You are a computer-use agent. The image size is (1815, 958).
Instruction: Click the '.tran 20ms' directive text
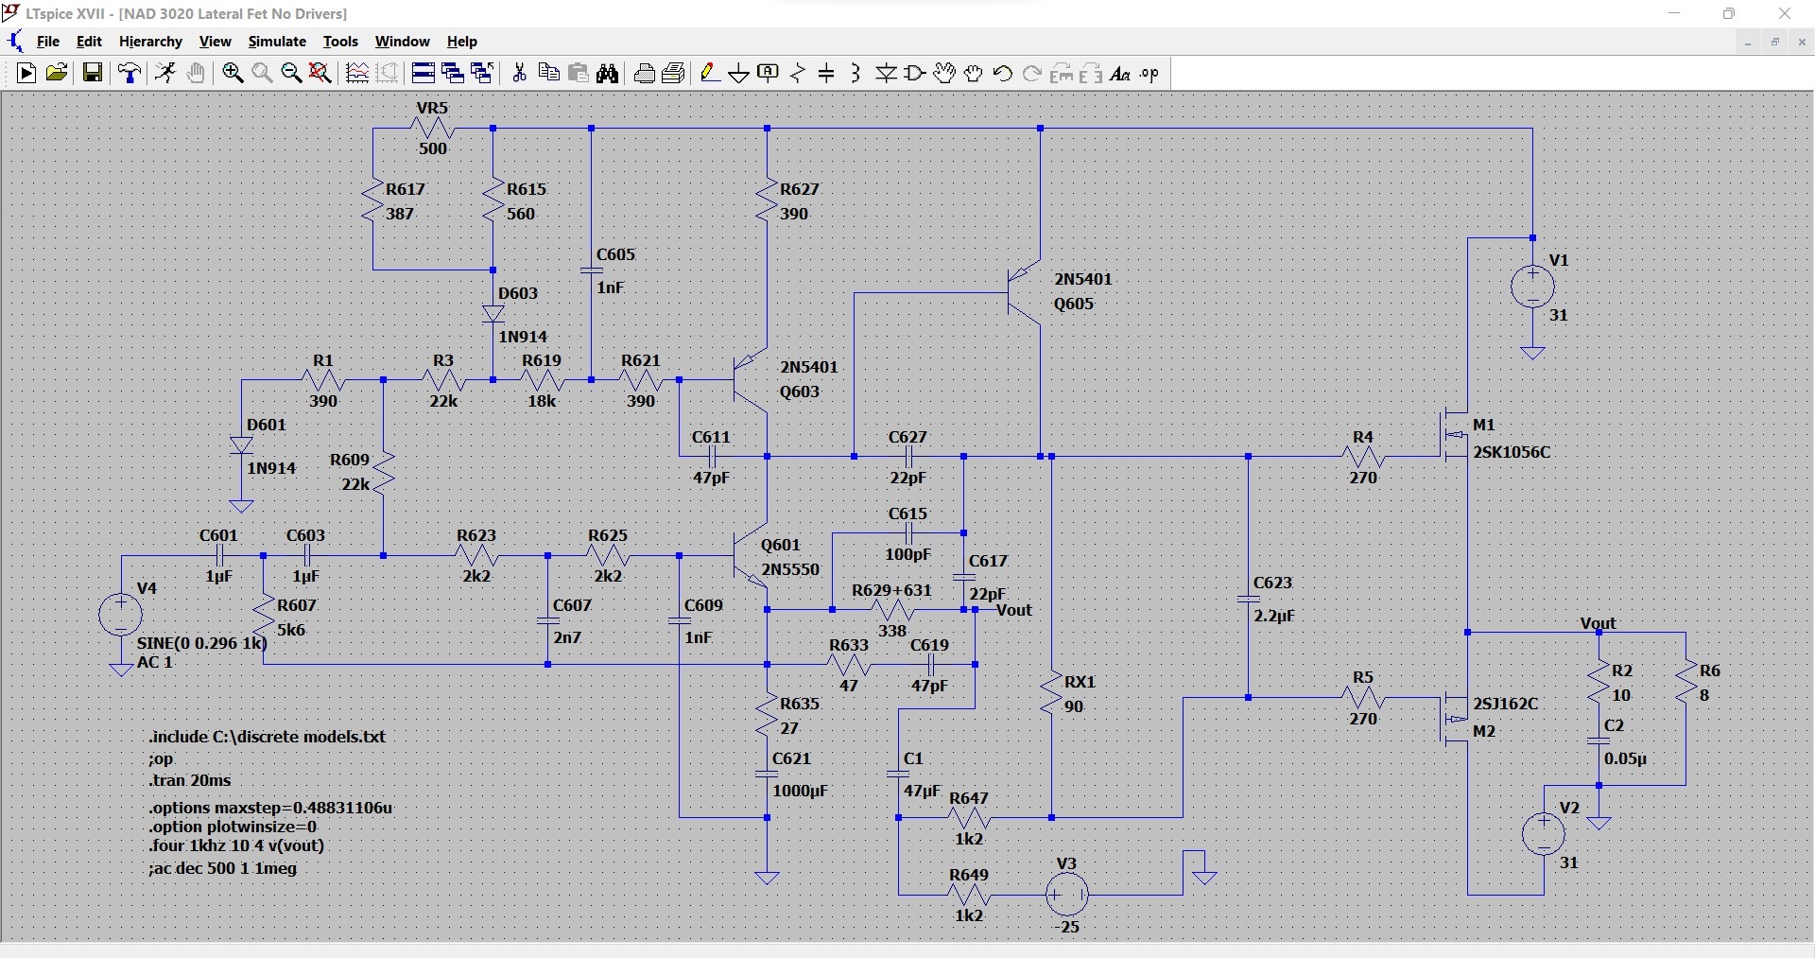point(190,781)
